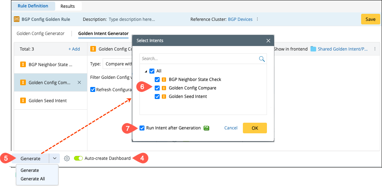The width and height of the screenshot is (382, 186).
Task: Click the Shared Golden Intent folder icon
Action: (x=313, y=49)
